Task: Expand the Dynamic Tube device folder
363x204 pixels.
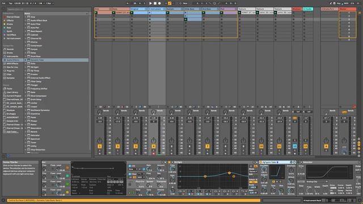Action: point(26,60)
